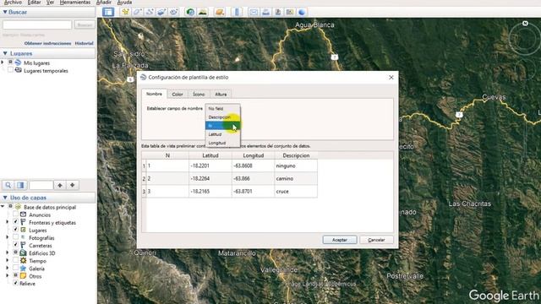Click the Tiempo sun icon
The width and height of the screenshot is (541, 304).
point(23,261)
